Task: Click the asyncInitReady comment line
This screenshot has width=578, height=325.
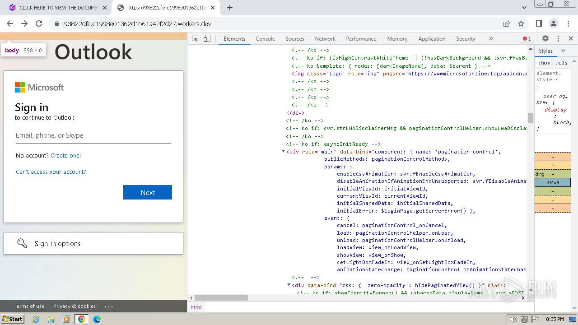Action: (x=333, y=144)
